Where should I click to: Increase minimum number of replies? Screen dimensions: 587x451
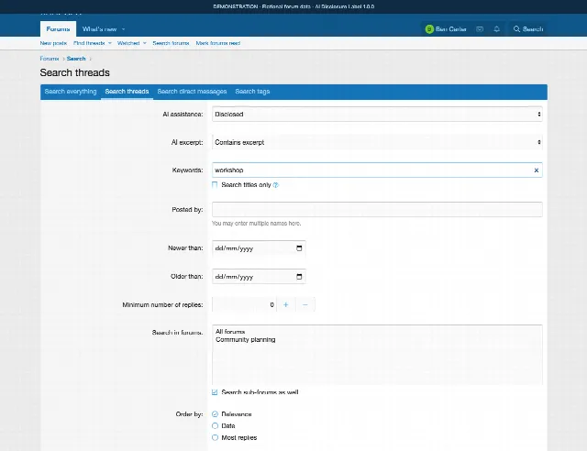tap(285, 304)
